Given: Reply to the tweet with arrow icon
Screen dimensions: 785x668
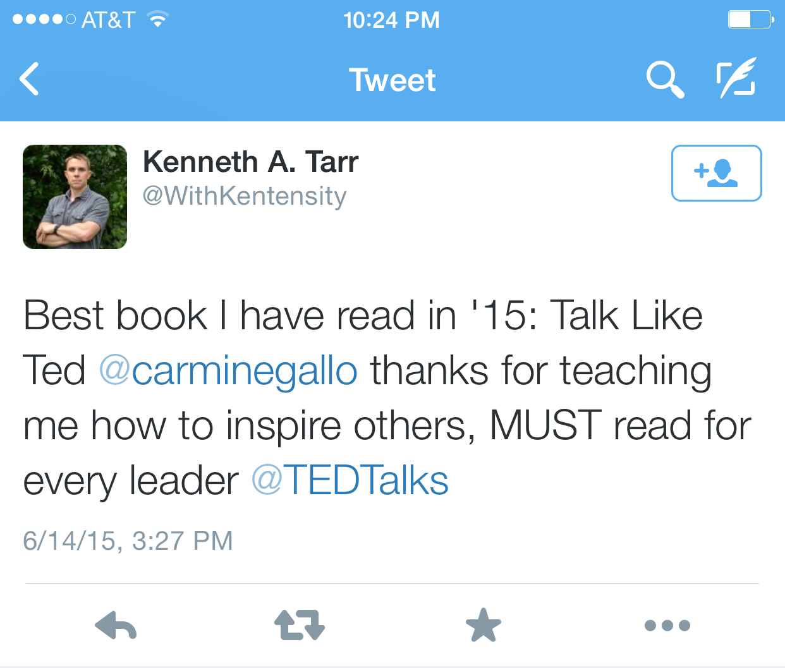Looking at the screenshot, I should (116, 625).
